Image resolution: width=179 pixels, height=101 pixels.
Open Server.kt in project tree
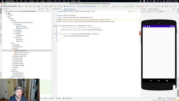point(20,41)
